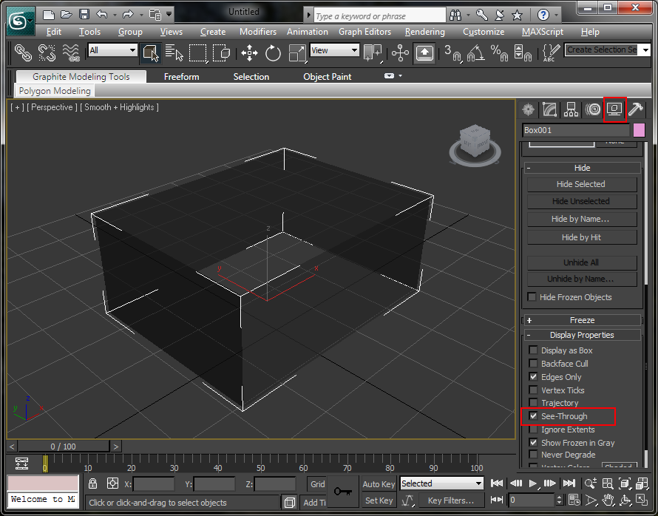Switch to the Freeform ribbon tab
Screen dimensions: 658x516
click(x=181, y=77)
